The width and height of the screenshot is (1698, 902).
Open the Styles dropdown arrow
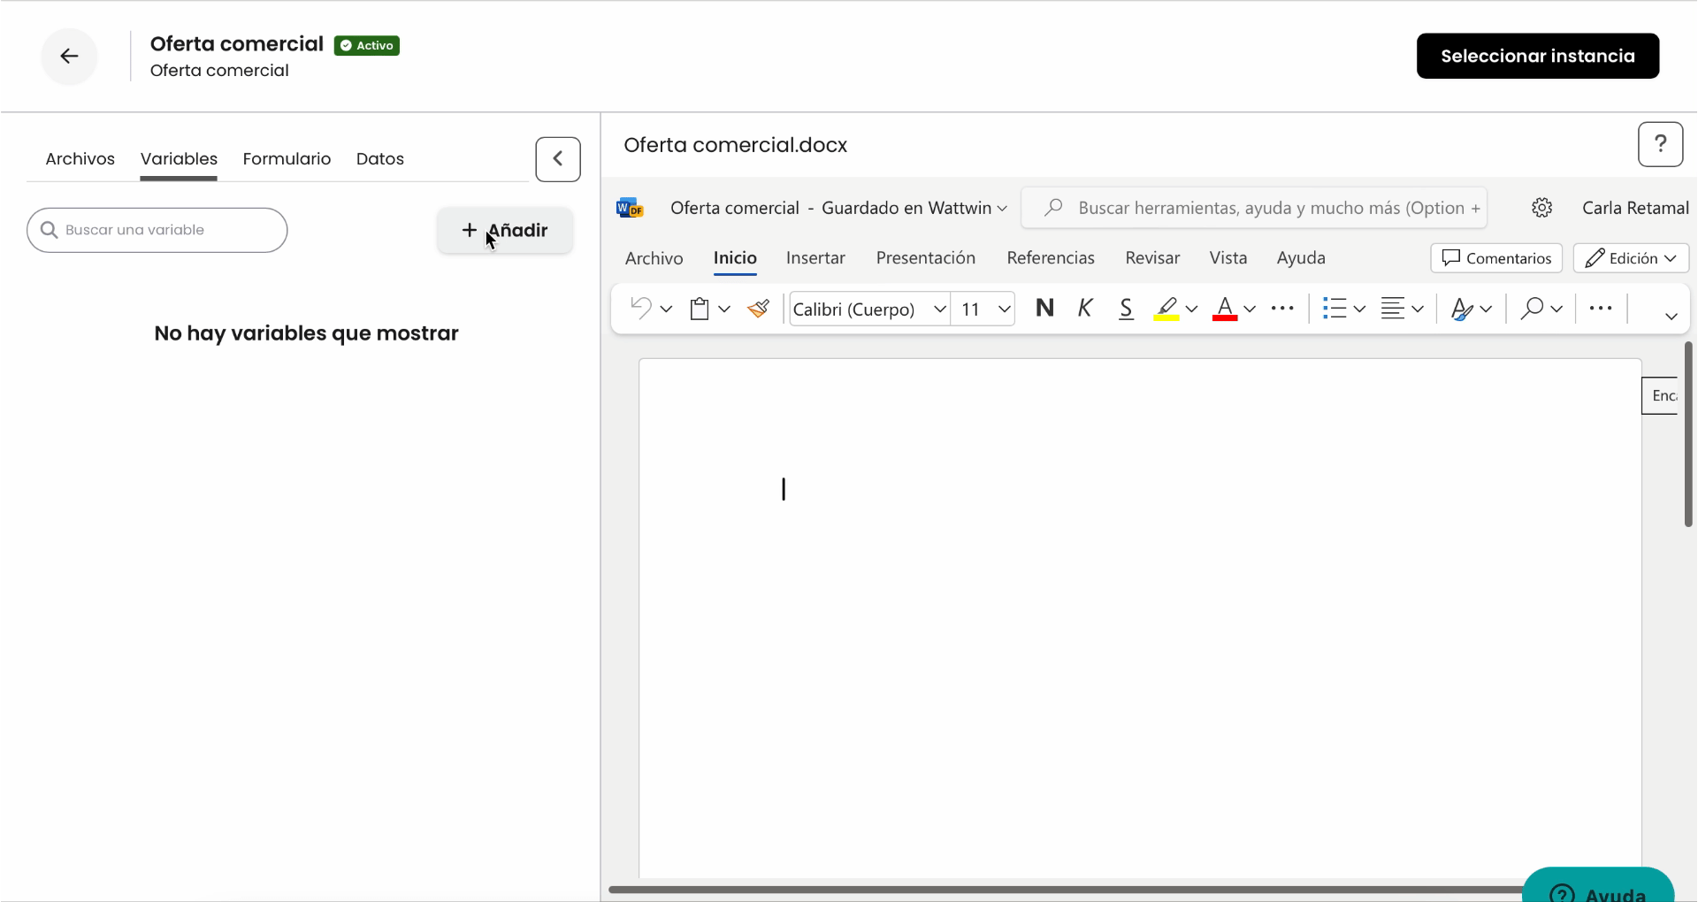(1486, 310)
